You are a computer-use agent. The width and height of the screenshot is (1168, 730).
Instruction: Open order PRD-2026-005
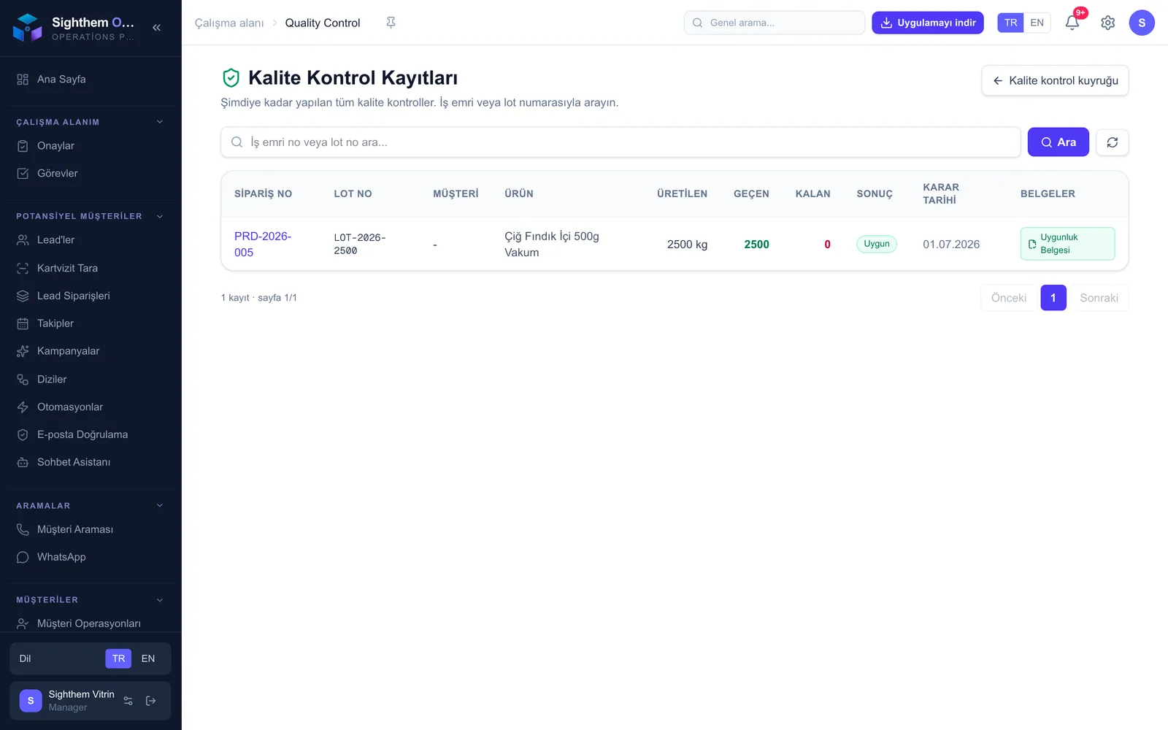coord(263,245)
